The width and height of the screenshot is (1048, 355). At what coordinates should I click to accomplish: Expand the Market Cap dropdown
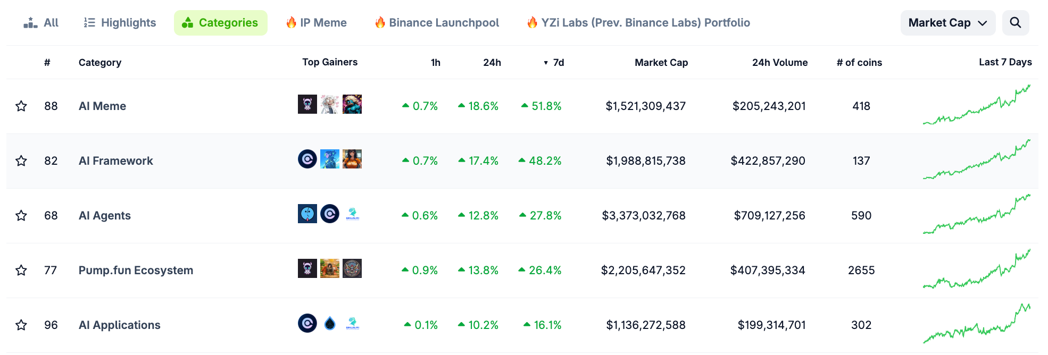pyautogui.click(x=947, y=23)
